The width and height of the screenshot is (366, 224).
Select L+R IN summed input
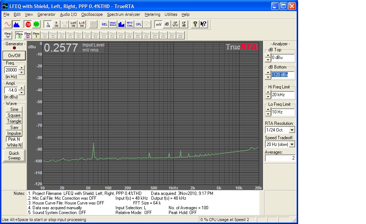click(73, 24)
